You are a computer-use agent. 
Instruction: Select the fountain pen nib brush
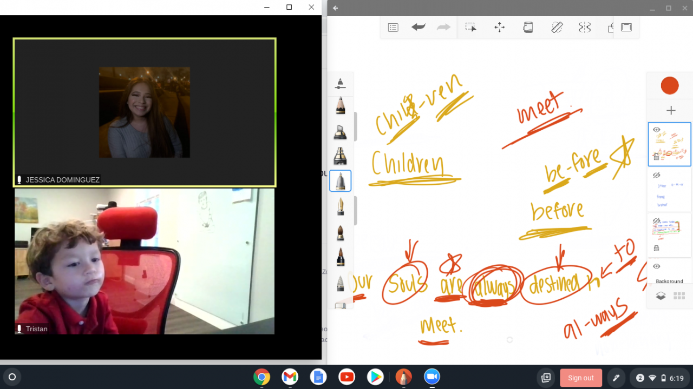click(340, 206)
